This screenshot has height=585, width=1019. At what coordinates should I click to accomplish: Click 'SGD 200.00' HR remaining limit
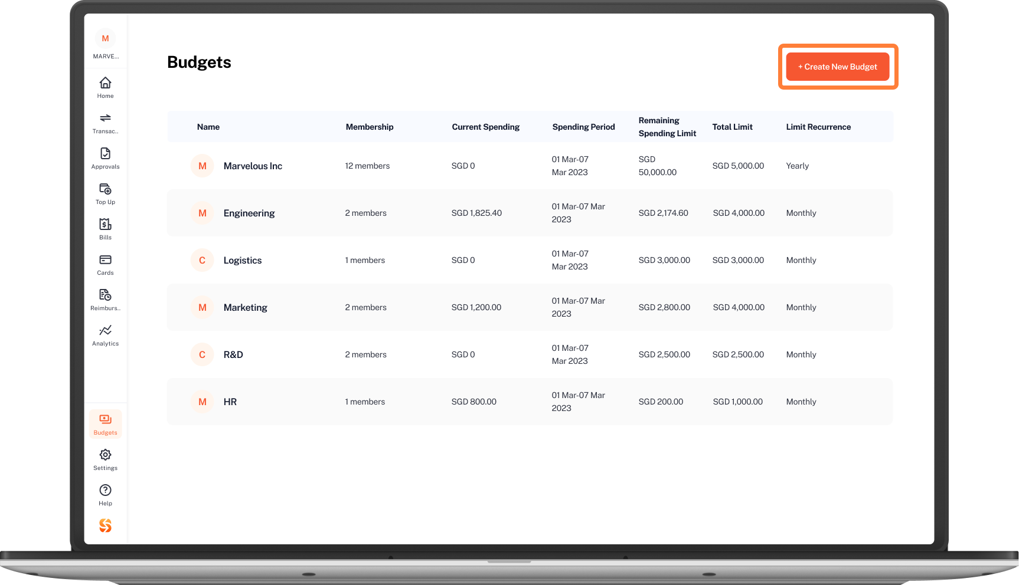pyautogui.click(x=661, y=402)
